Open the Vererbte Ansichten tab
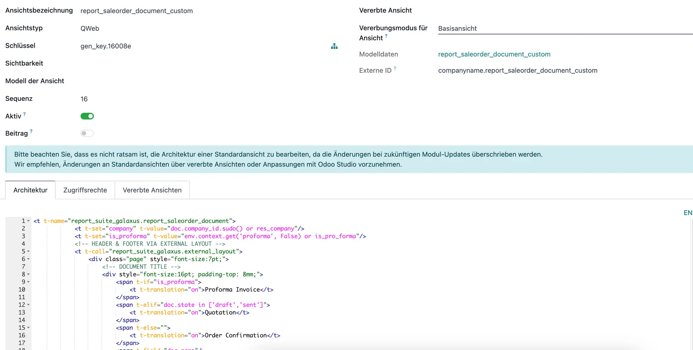The height and width of the screenshot is (350, 693). point(152,190)
